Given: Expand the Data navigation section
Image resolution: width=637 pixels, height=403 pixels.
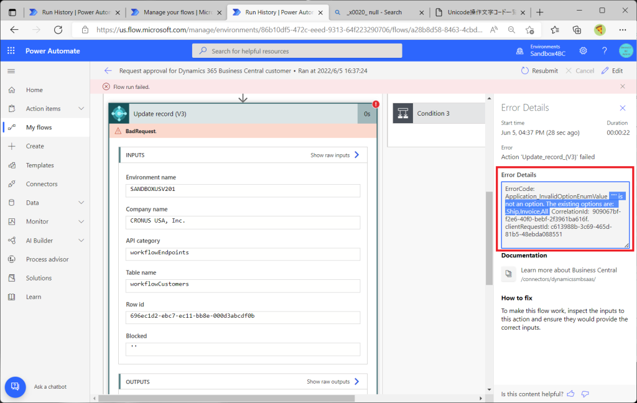Looking at the screenshot, I should click(81, 203).
